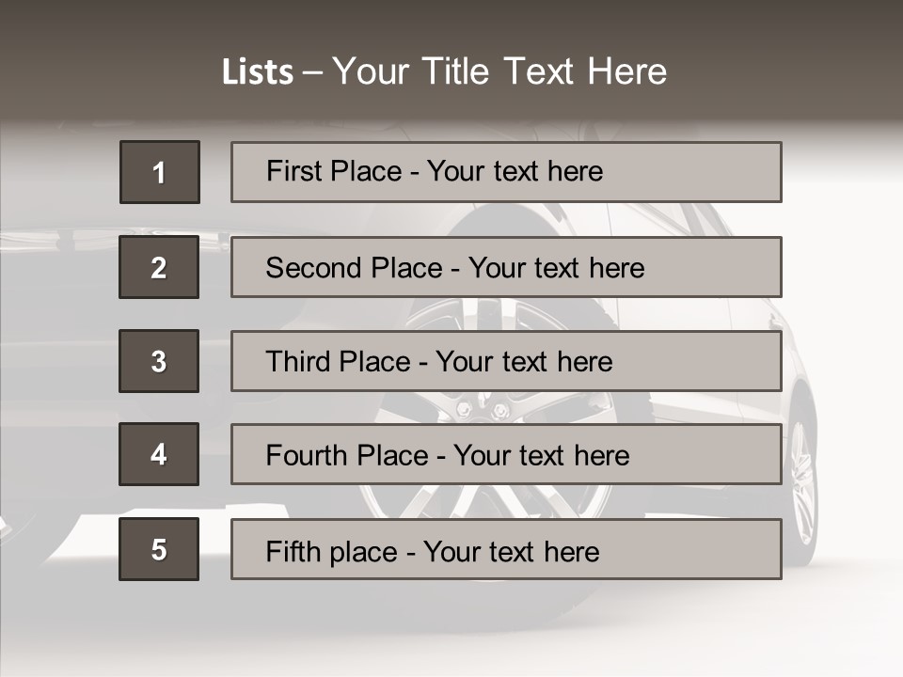
Task: Select the bold word Lists in title
Action: 258,71
